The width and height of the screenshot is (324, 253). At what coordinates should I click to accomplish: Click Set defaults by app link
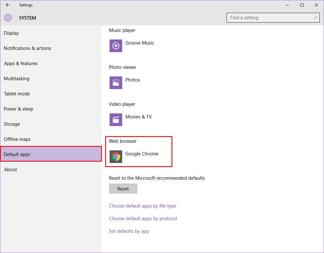(129, 231)
